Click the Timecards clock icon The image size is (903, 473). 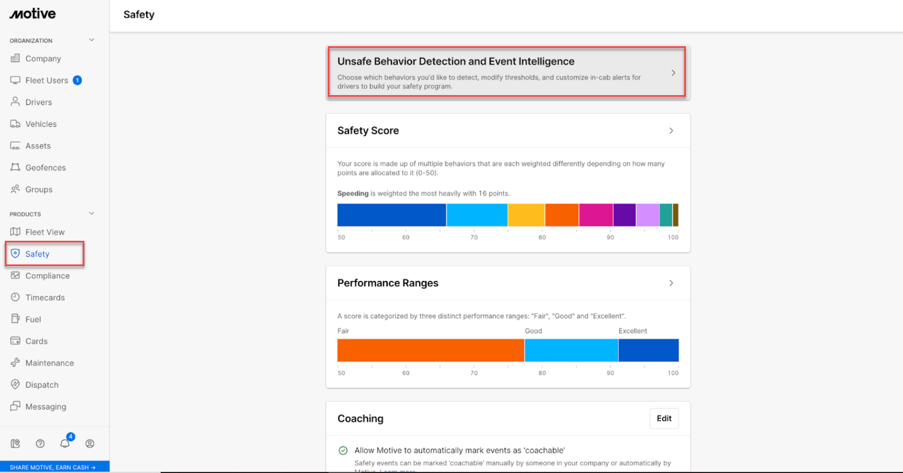(15, 297)
